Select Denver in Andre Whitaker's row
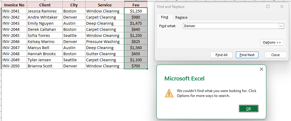Viewport: 291px width, 121px height. 74,17
